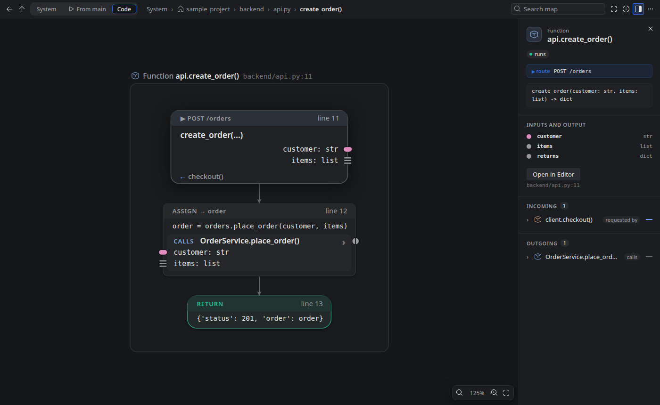Zoom in the map
This screenshot has width=660, height=405.
(494, 393)
